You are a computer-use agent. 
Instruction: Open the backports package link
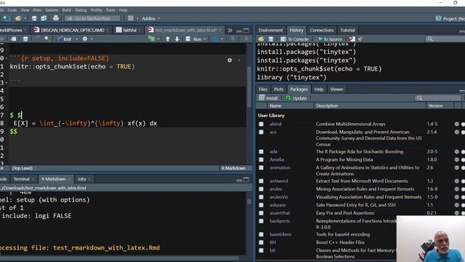coord(280,221)
